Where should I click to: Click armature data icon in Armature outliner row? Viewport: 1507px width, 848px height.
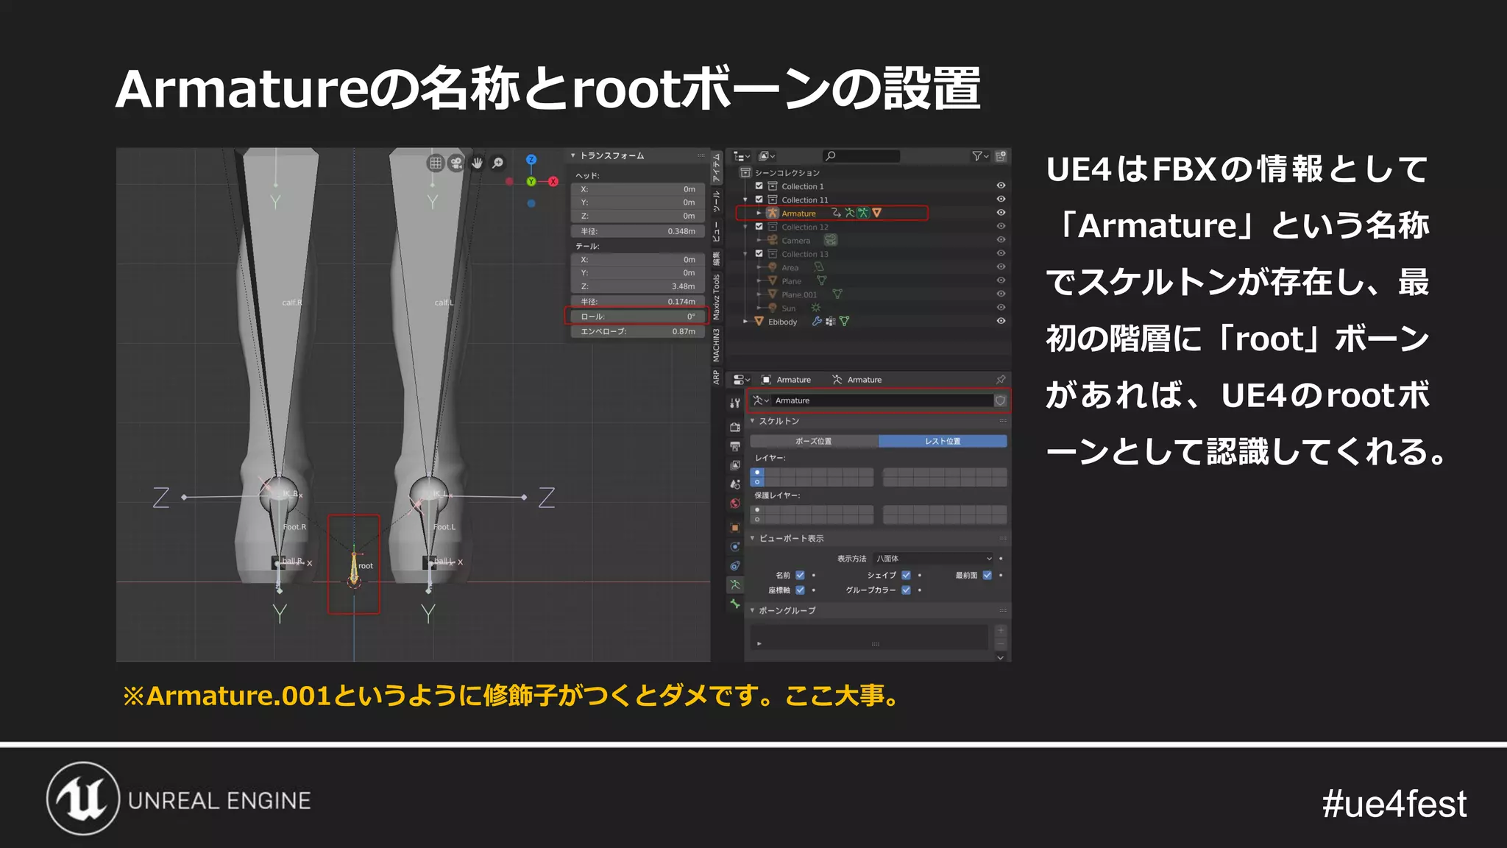click(x=850, y=213)
